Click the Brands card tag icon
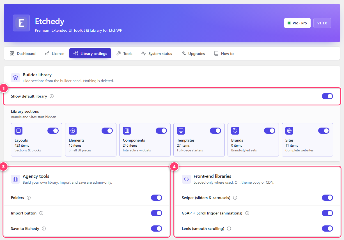 235,131
